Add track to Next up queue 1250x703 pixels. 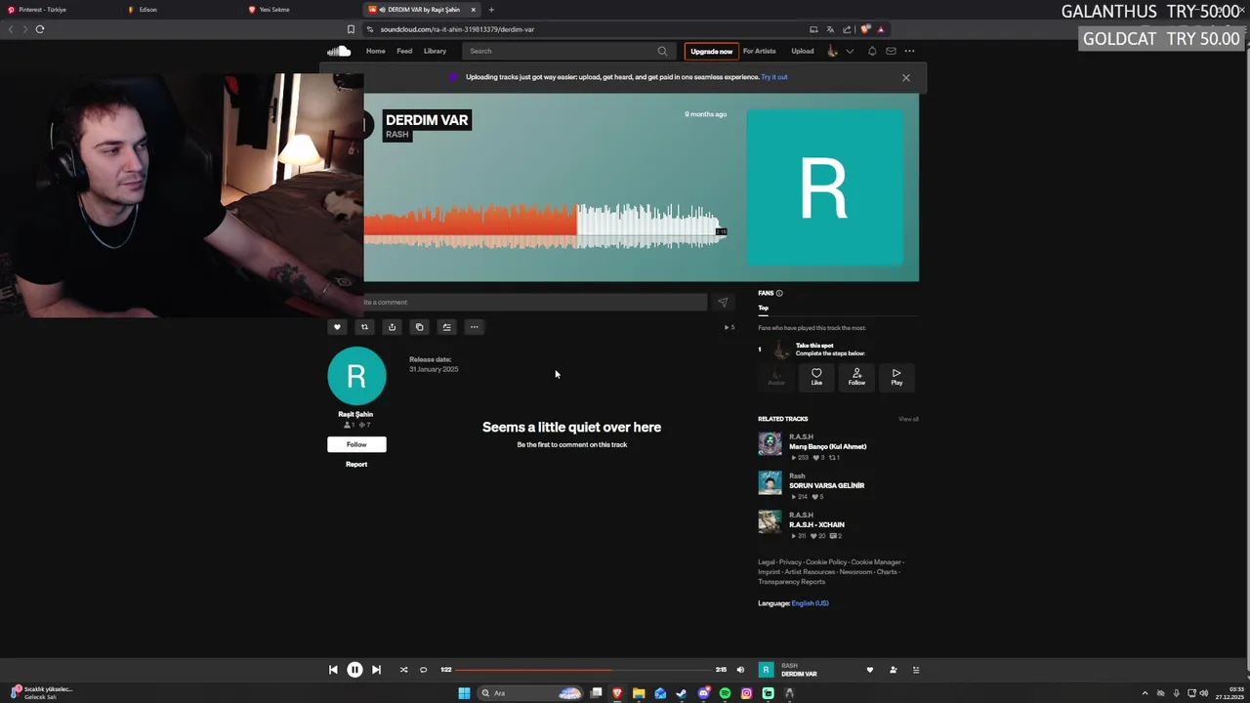(446, 327)
